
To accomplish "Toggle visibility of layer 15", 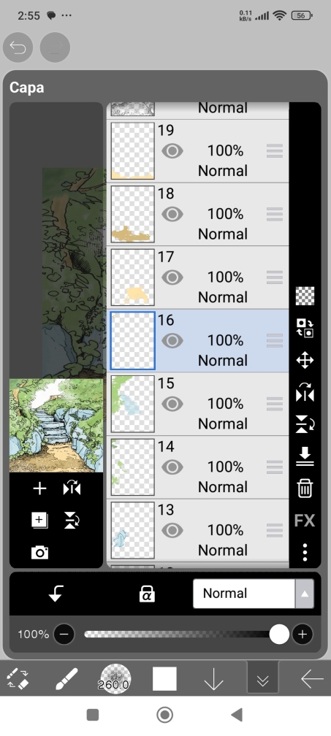I will [172, 404].
